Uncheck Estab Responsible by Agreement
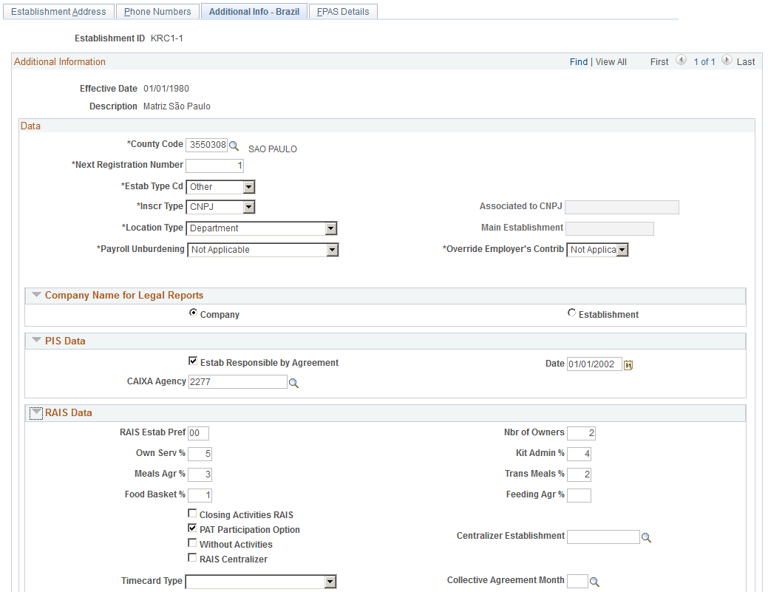 tap(193, 361)
